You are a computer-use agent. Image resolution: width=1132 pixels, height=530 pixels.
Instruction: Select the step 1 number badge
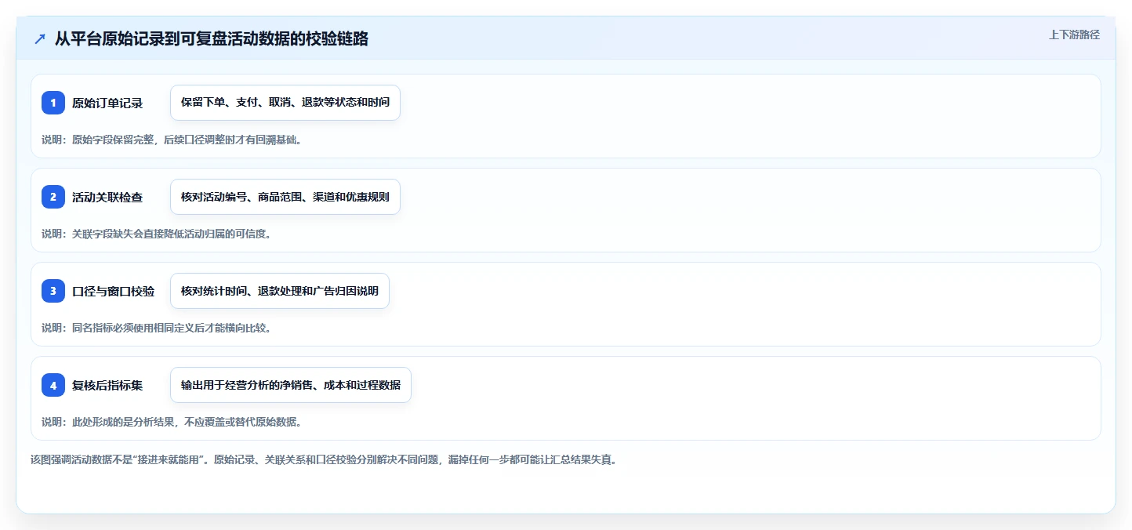point(53,103)
